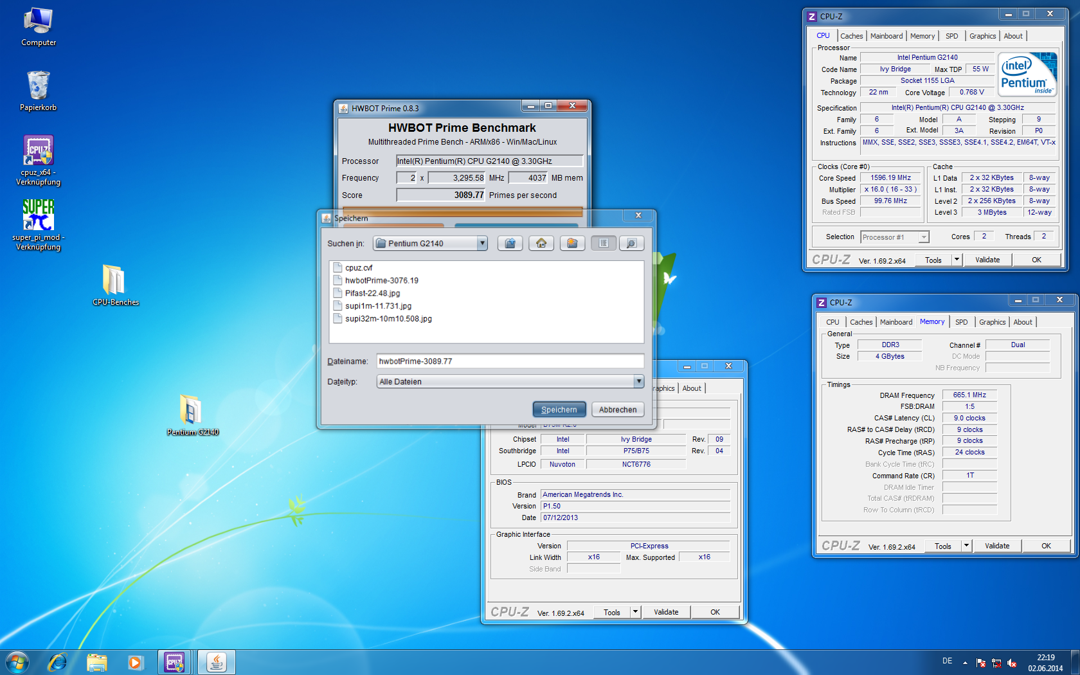The height and width of the screenshot is (675, 1080).
Task: Close the Speichern dialog
Action: (638, 215)
